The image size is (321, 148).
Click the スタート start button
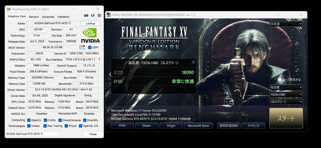tap(286, 118)
